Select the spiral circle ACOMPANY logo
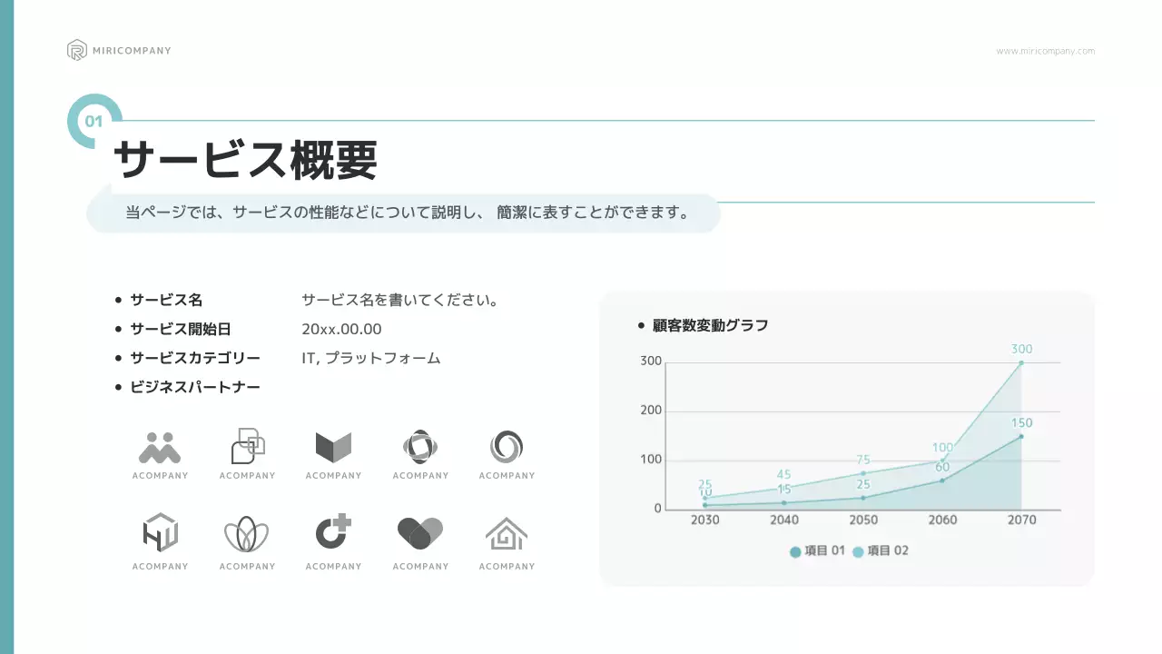 coord(506,445)
